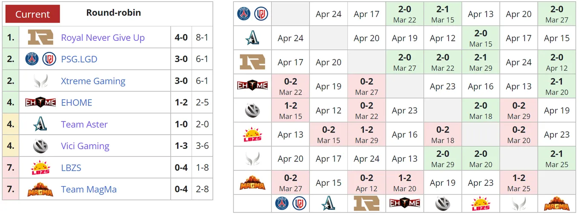Click the Vici Gaming logo in standings
This screenshot has height=215, width=579.
tap(40, 146)
